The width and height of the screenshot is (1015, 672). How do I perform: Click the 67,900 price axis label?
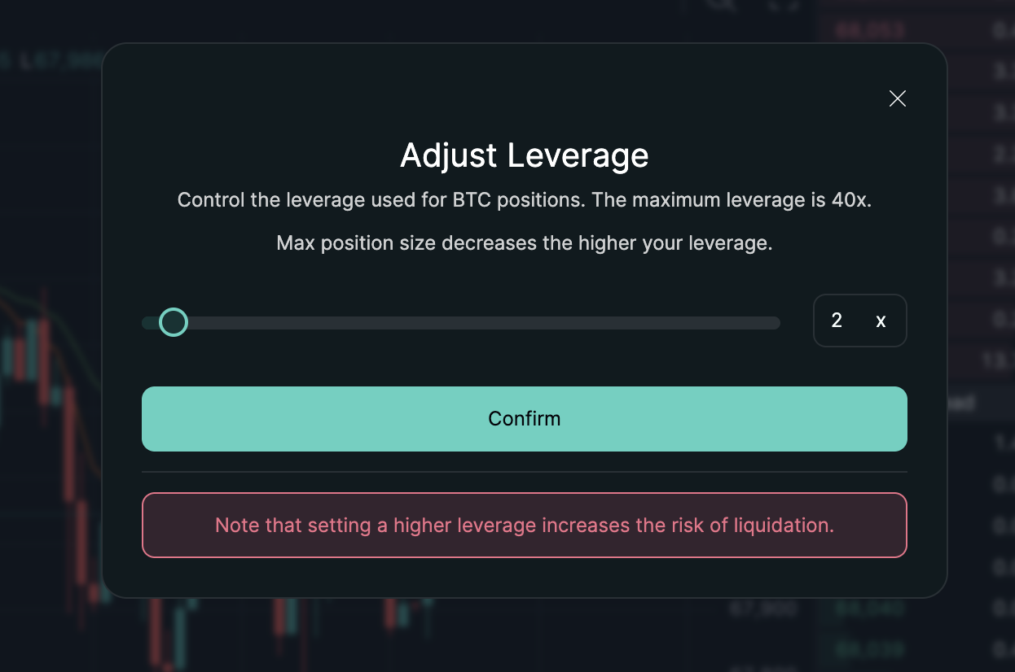click(762, 609)
